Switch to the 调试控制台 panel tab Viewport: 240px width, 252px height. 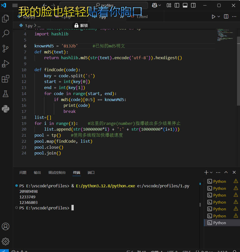(57, 173)
